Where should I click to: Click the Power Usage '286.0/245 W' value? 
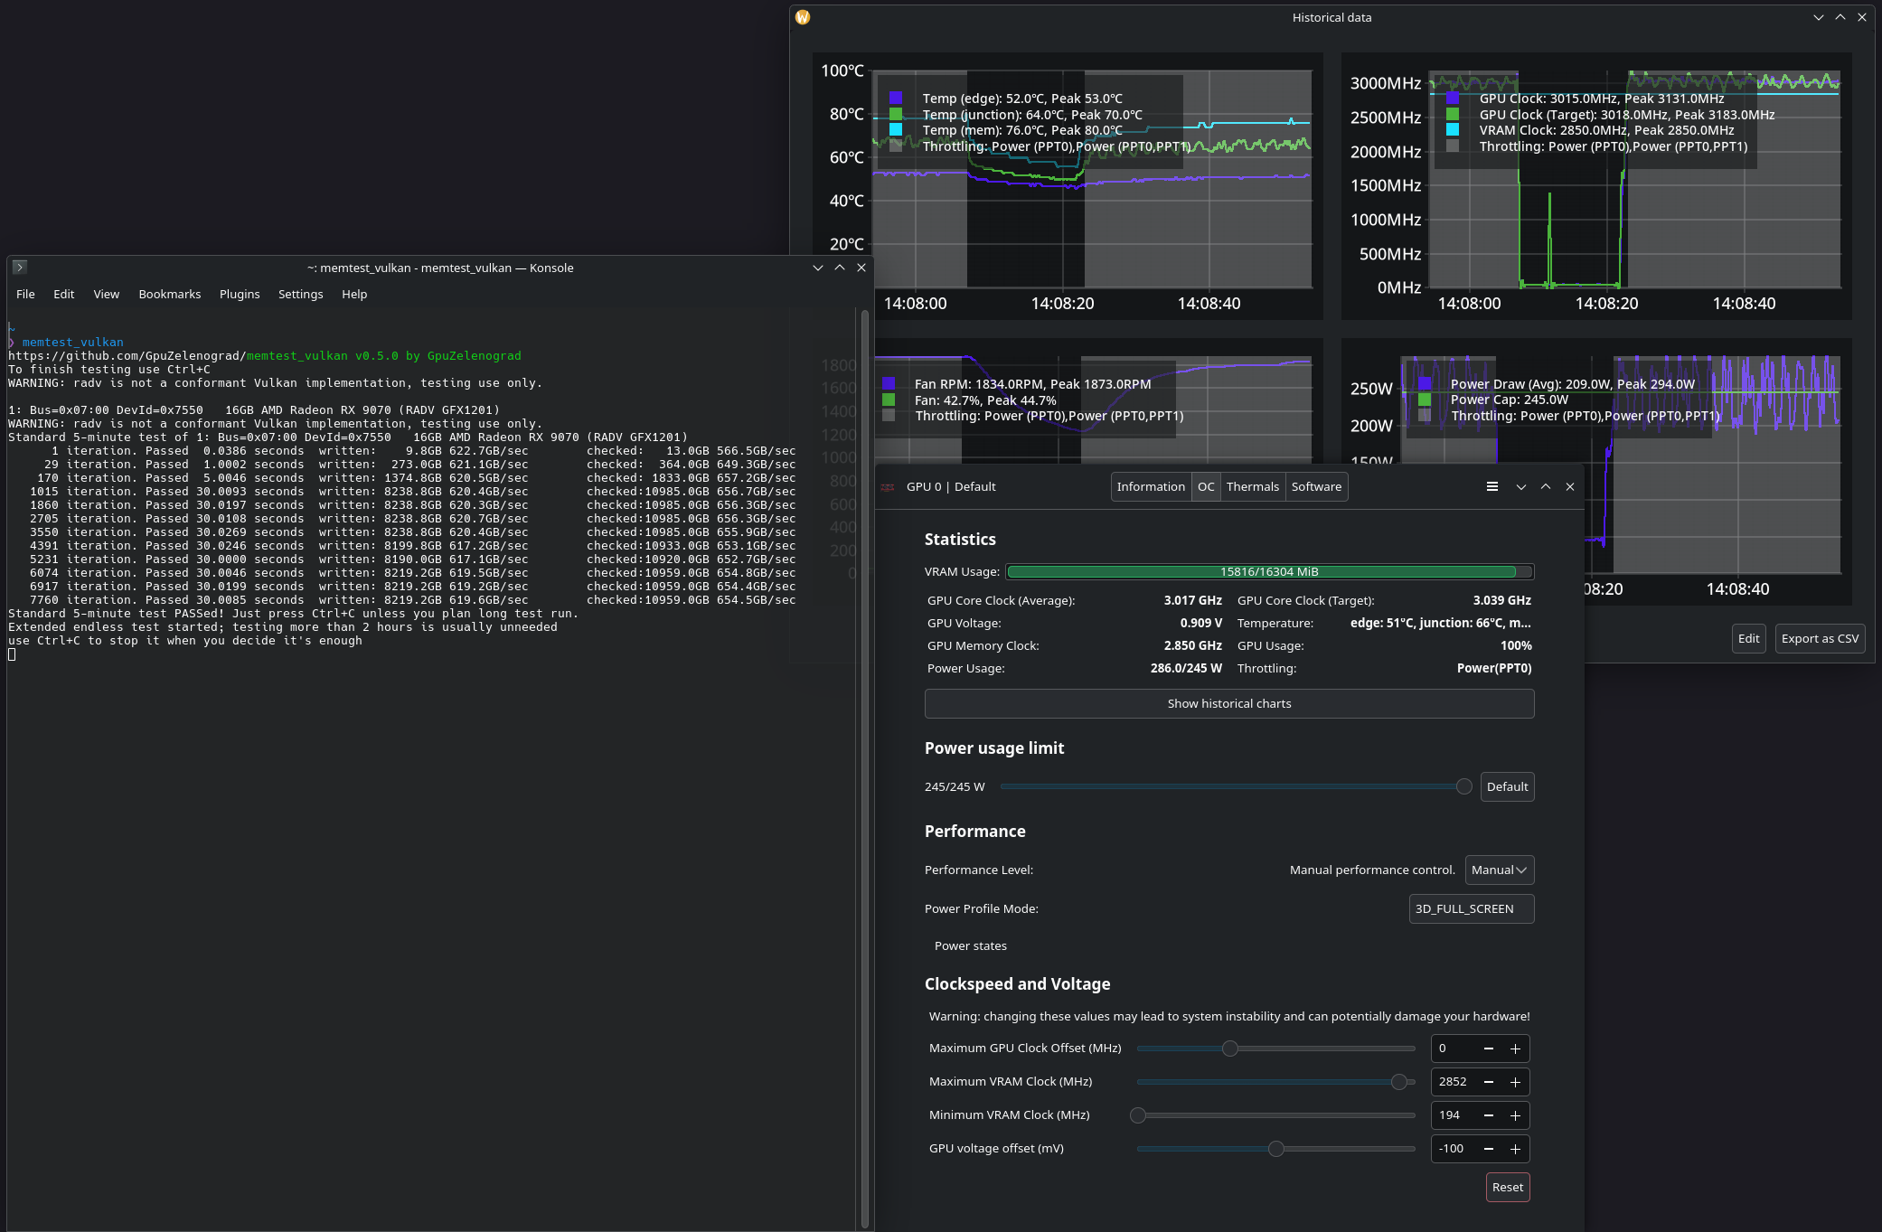[1186, 669]
